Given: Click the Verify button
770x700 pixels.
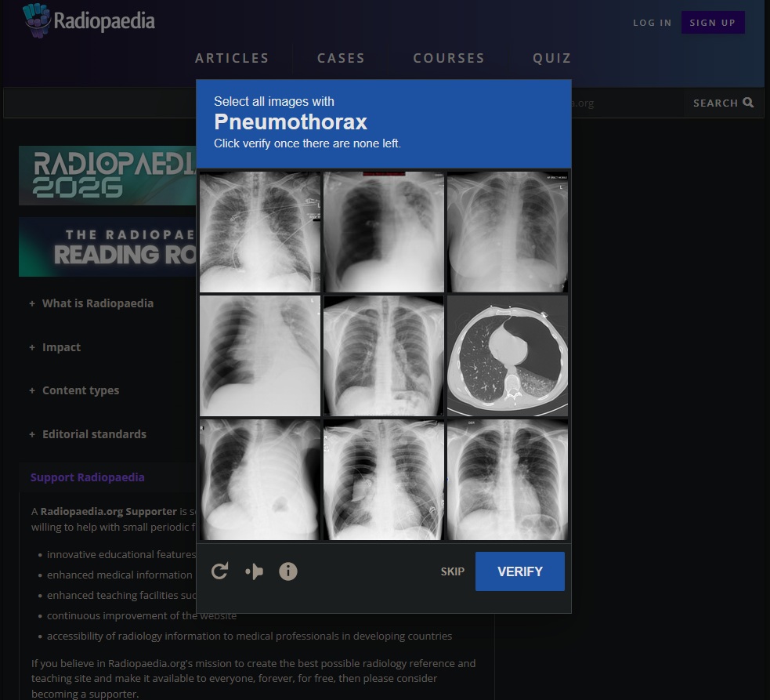Looking at the screenshot, I should (x=519, y=571).
